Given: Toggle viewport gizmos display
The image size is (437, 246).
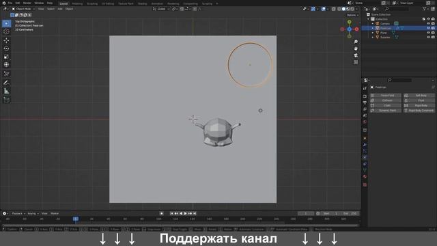Looking at the screenshot, I should 313,9.
